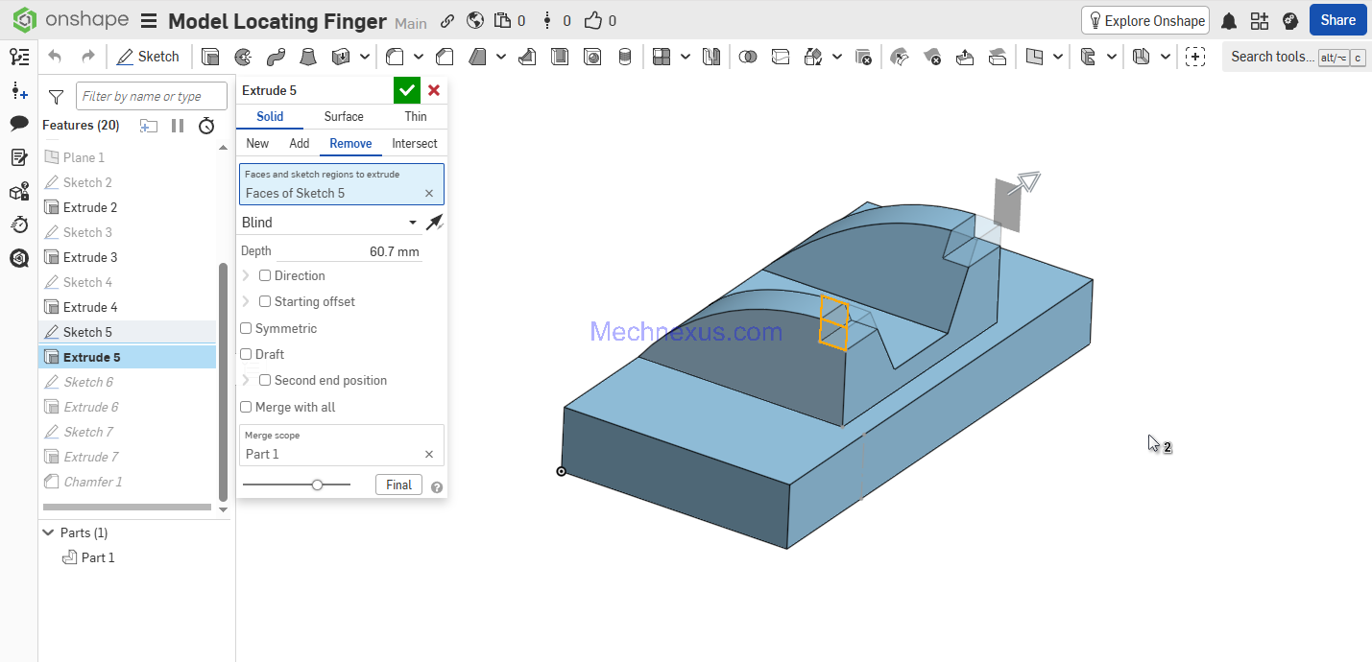Screen dimensions: 1372x662
Task: Select the Revolve tool in toolbar
Action: click(x=243, y=57)
